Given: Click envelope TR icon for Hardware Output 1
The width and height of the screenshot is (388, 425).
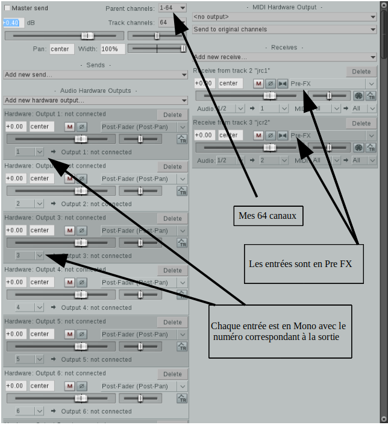Looking at the screenshot, I should pyautogui.click(x=182, y=139).
